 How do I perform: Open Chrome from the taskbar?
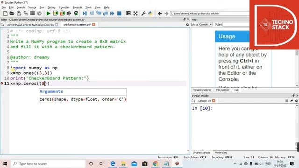156,164
